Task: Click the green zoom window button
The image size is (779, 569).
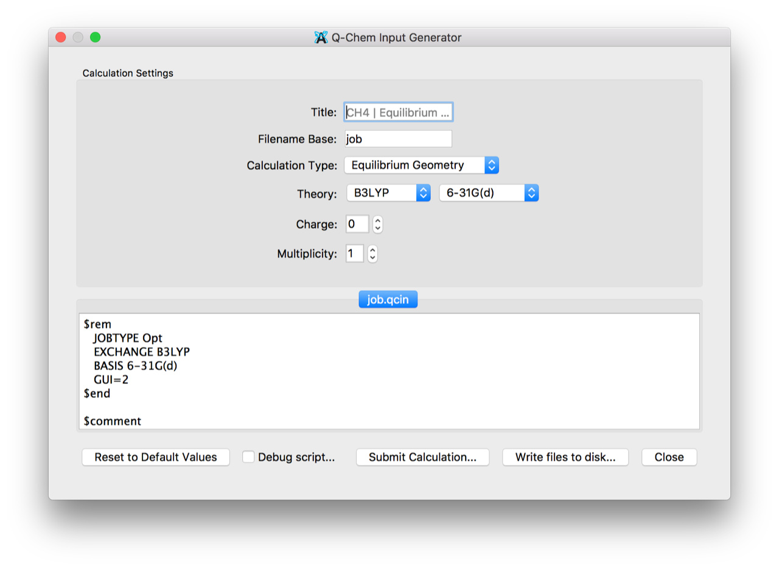Action: point(95,37)
